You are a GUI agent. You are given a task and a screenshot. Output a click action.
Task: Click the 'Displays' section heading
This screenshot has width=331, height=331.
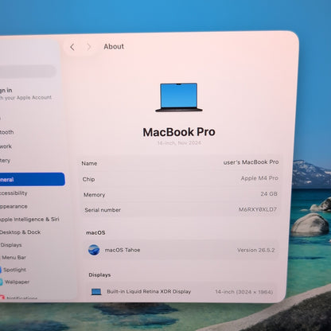pyautogui.click(x=99, y=275)
